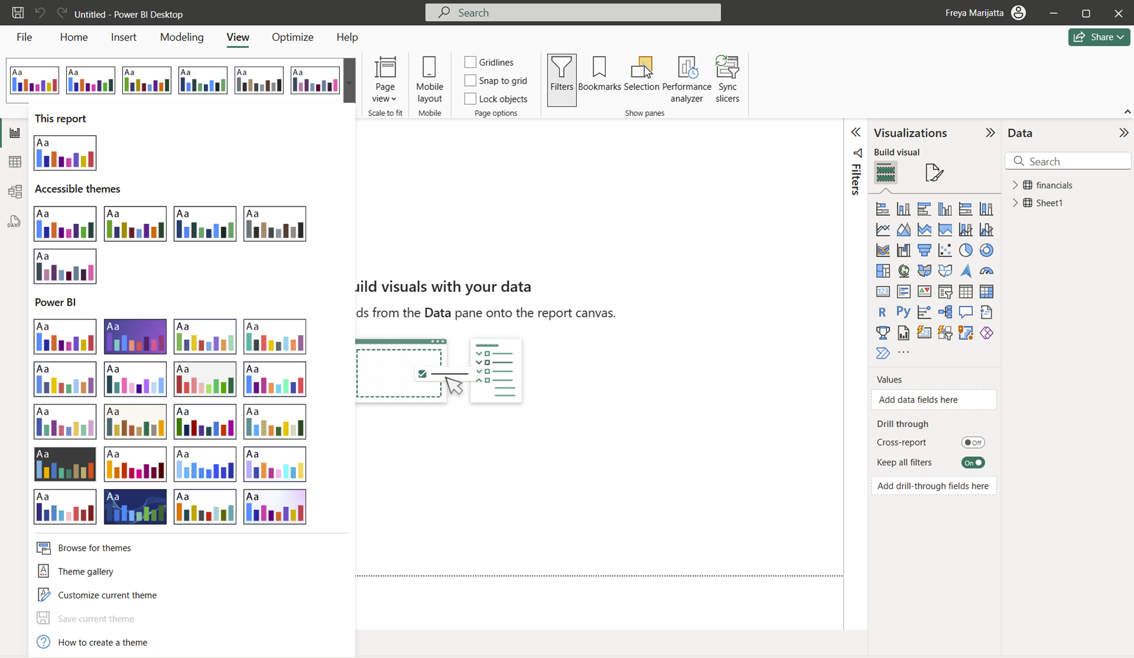Open Performance analyzer pane
Screen dimensions: 1134x658
[x=687, y=80]
